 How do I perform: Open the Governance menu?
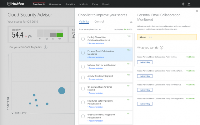55,4
